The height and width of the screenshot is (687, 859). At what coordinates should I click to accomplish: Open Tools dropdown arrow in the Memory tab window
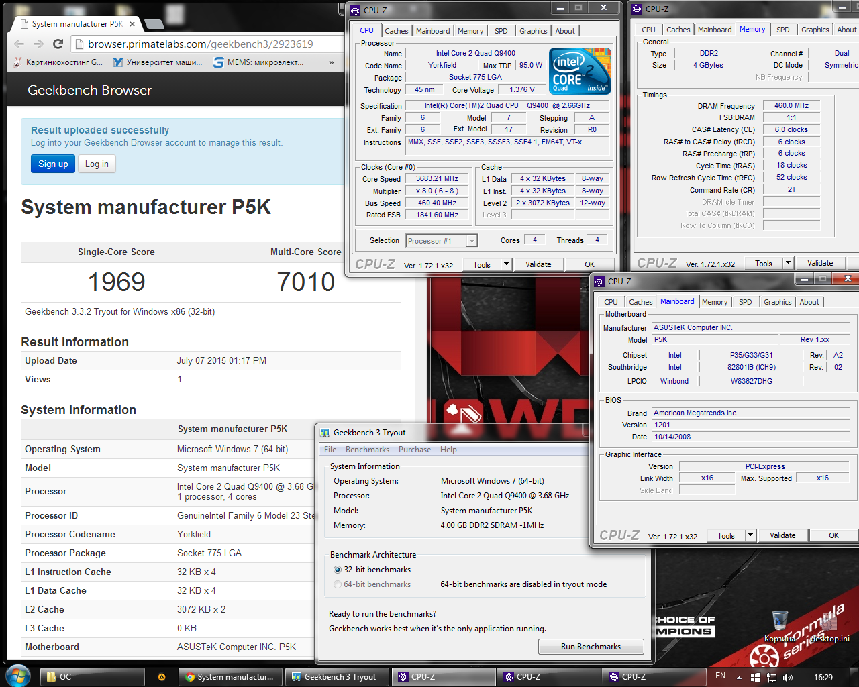coord(789,263)
